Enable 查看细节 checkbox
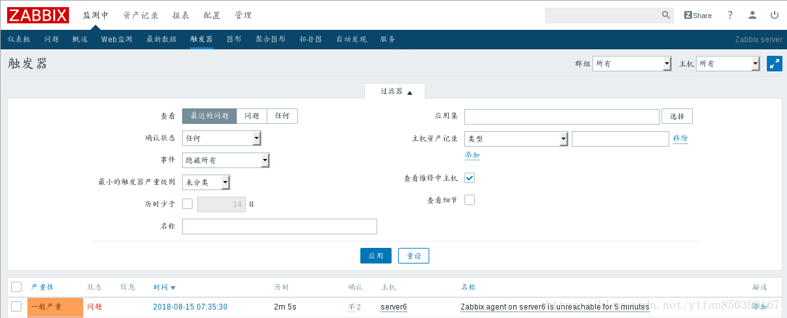This screenshot has height=318, width=787. pyautogui.click(x=470, y=200)
